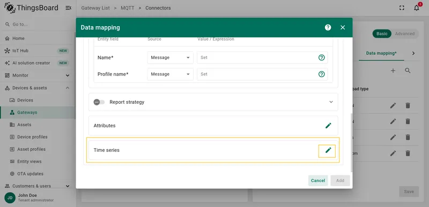
Task: Click the Add button in dialog
Action: pyautogui.click(x=340, y=181)
